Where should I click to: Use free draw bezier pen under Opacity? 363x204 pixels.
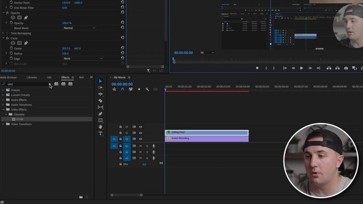point(26,18)
